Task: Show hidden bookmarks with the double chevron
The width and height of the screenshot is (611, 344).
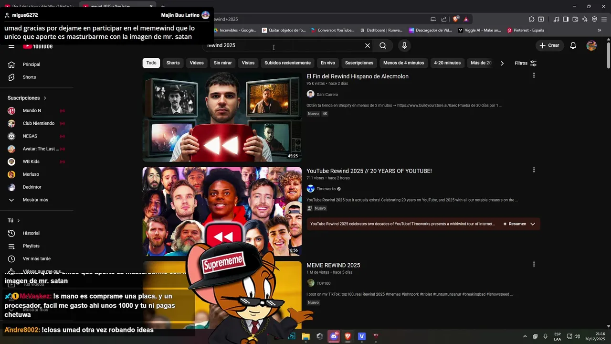Action: pos(600,30)
